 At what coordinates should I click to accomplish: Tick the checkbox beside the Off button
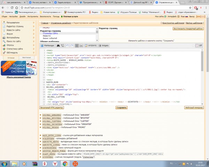[193, 46]
